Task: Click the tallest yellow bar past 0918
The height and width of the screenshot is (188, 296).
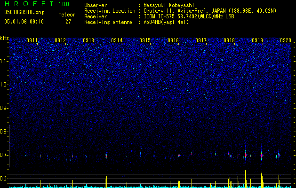Action: tap(246, 179)
